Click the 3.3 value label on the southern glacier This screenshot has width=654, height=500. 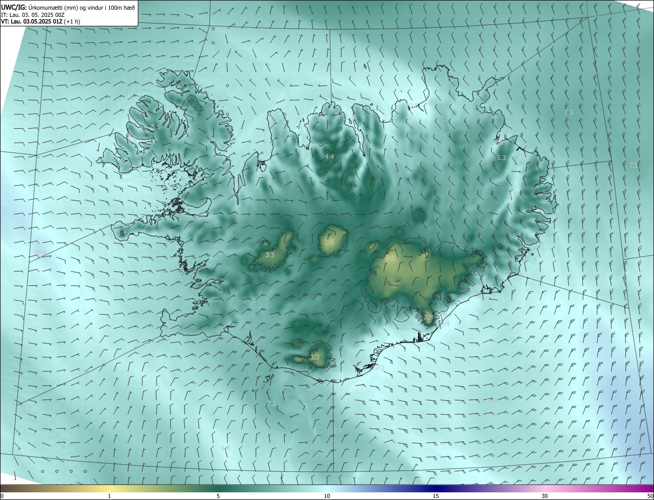(x=315, y=357)
